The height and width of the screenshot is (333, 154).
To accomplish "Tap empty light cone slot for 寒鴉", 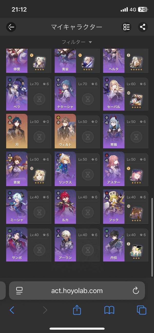I will pos(136,136).
